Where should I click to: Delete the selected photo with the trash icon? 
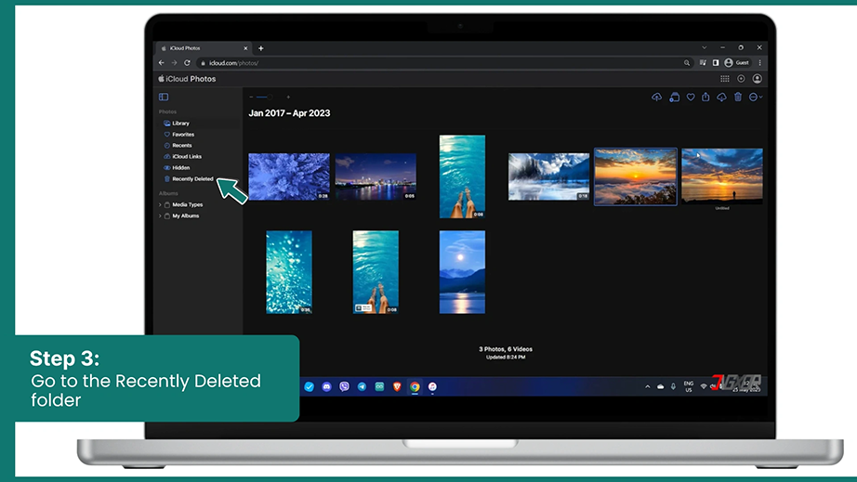(738, 97)
